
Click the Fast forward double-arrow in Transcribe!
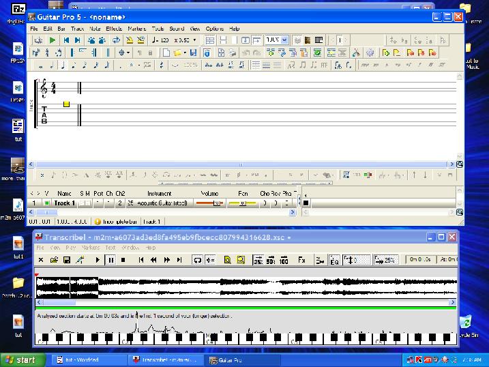point(167,260)
